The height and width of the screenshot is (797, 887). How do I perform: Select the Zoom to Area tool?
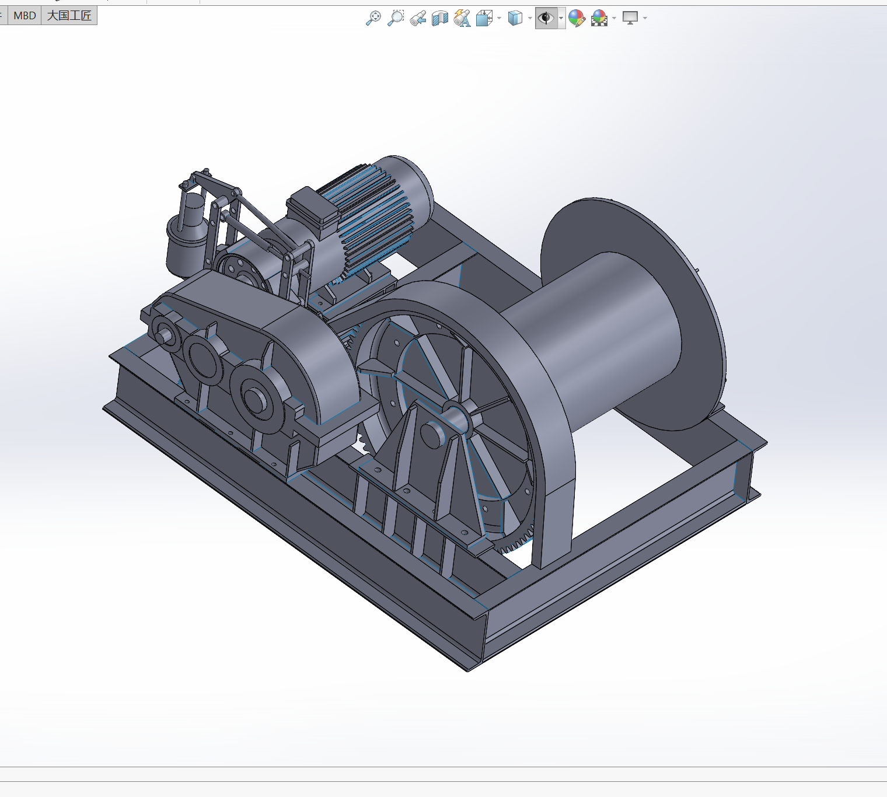[x=396, y=18]
